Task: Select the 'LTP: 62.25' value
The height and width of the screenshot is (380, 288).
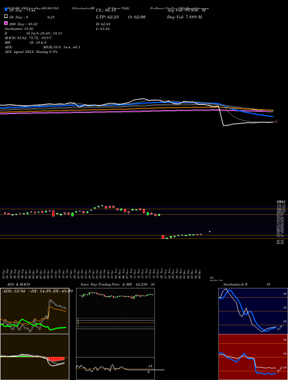Action: 107,17
